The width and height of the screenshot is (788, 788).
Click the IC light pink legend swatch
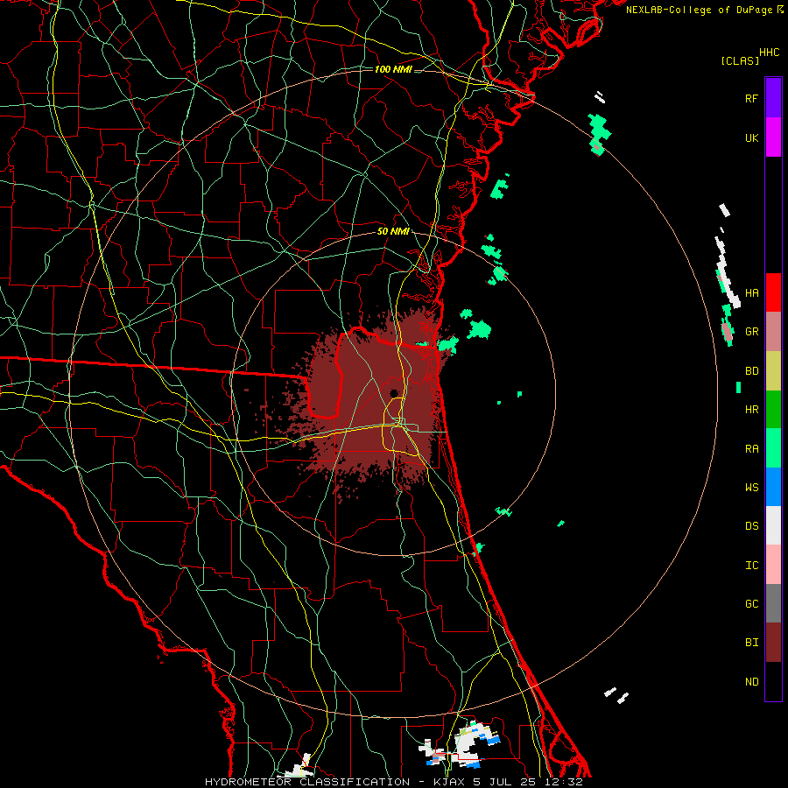[773, 565]
